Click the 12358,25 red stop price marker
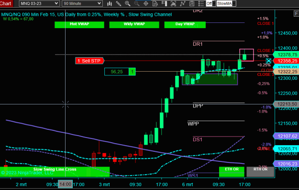 (286, 61)
